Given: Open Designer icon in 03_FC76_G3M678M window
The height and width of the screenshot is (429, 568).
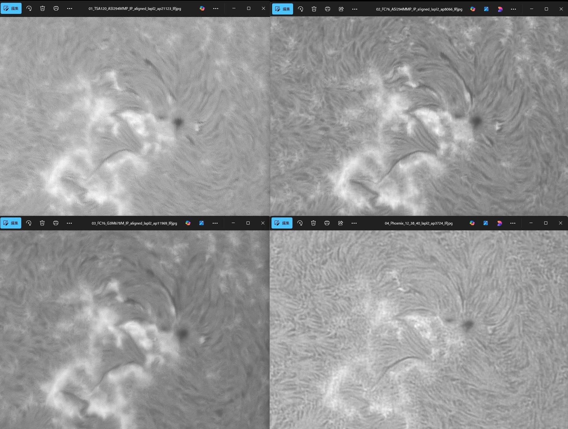Looking at the screenshot, I should click(202, 223).
